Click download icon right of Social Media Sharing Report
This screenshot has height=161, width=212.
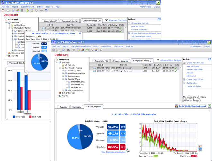pyautogui.click(x=209, y=106)
